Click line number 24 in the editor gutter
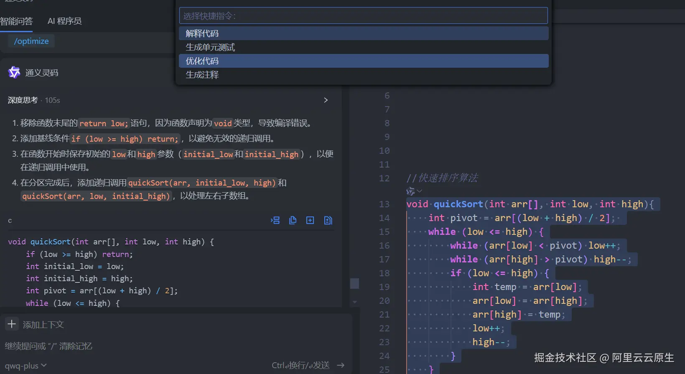685x374 pixels. [x=385, y=356]
